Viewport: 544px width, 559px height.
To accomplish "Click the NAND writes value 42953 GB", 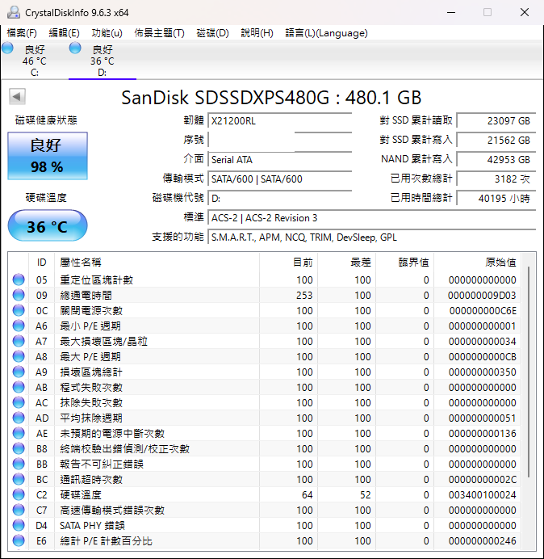I will tap(496, 159).
